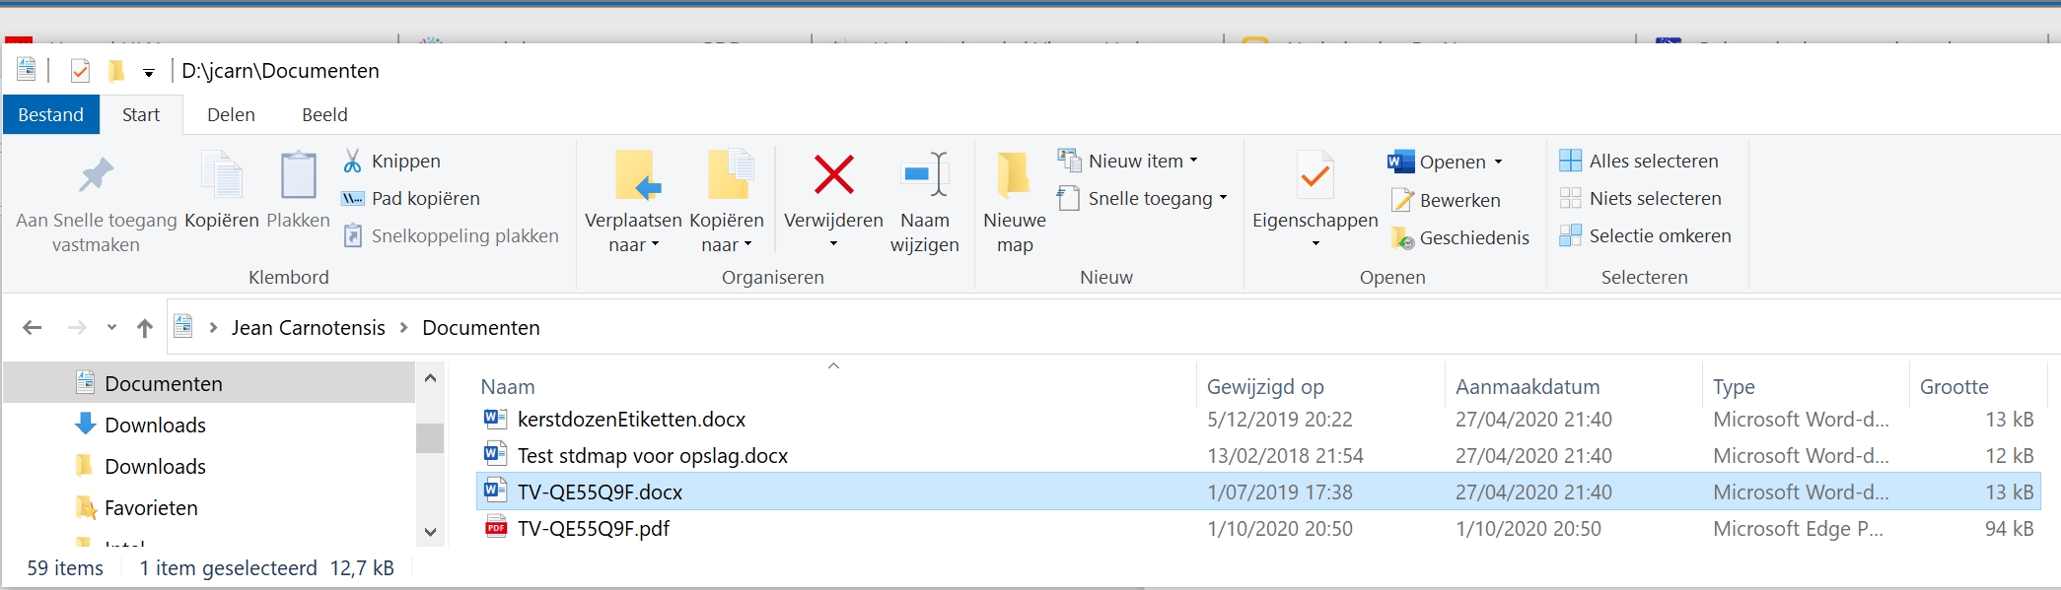
Task: Click the Naam wijzigen rename icon
Action: pyautogui.click(x=925, y=175)
